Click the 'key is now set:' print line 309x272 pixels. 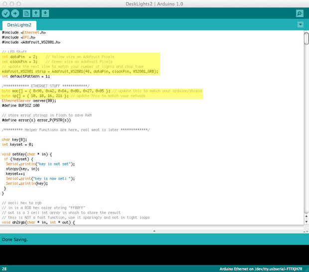click(x=40, y=179)
